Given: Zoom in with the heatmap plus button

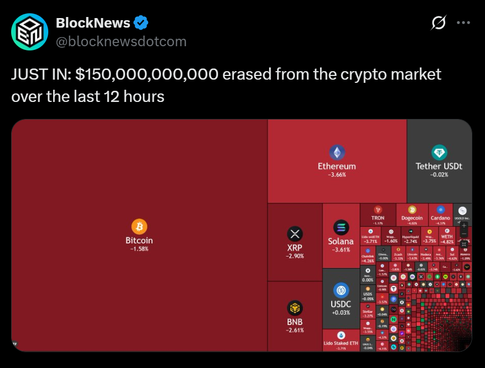Looking at the screenshot, I should point(464,225).
